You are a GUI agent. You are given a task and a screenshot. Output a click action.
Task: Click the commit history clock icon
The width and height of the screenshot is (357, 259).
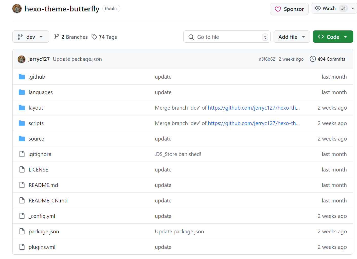[313, 59]
